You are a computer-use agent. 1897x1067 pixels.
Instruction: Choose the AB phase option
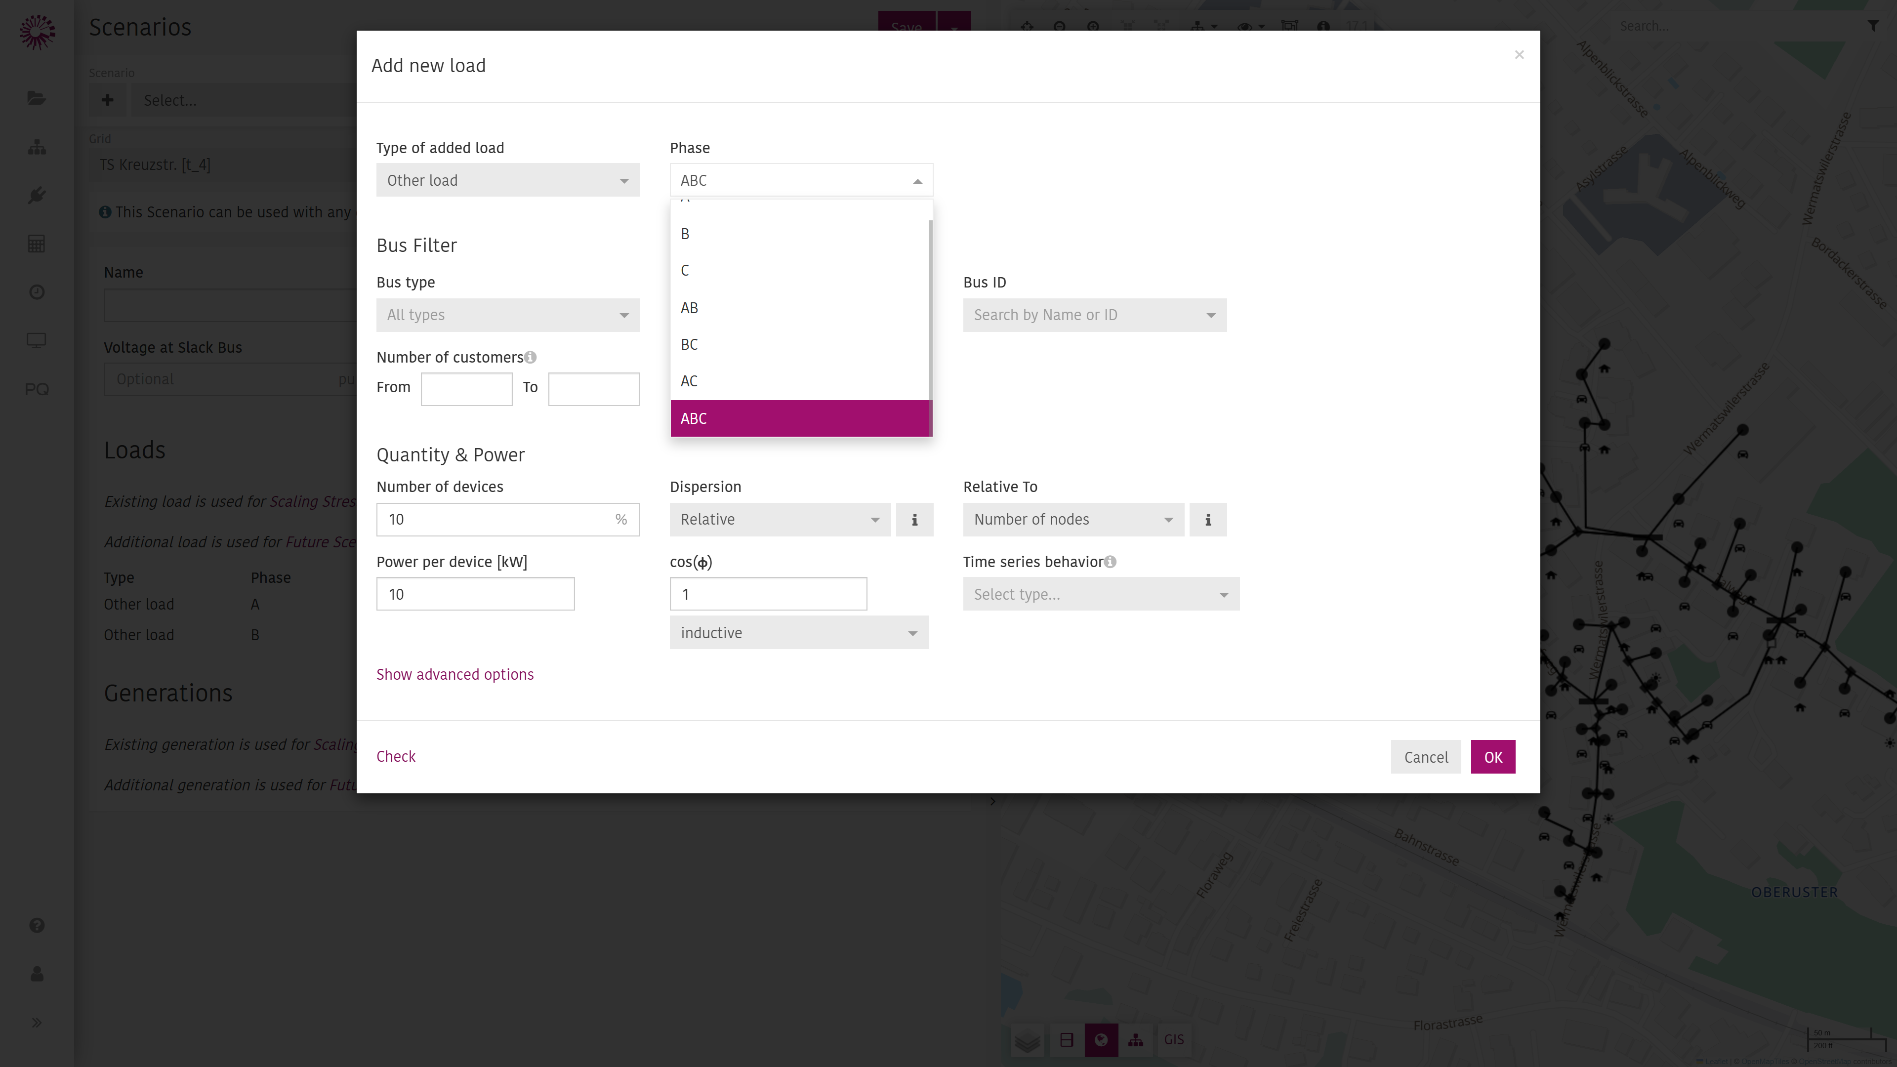(x=800, y=308)
